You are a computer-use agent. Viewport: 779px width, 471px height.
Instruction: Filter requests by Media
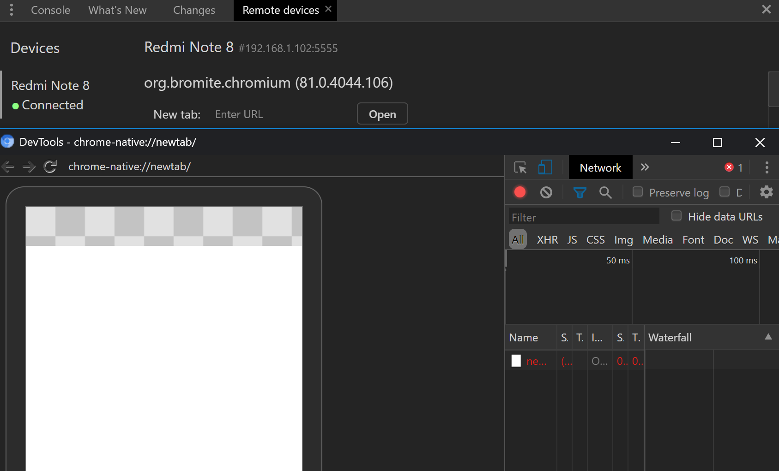658,240
